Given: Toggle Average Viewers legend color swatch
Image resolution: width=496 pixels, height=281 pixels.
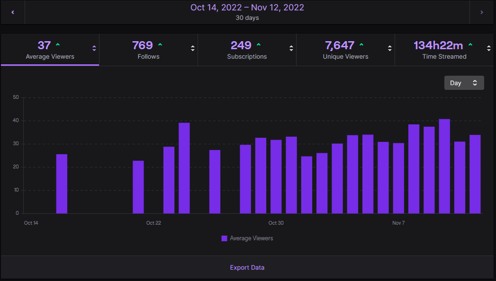Looking at the screenshot, I should click(224, 238).
